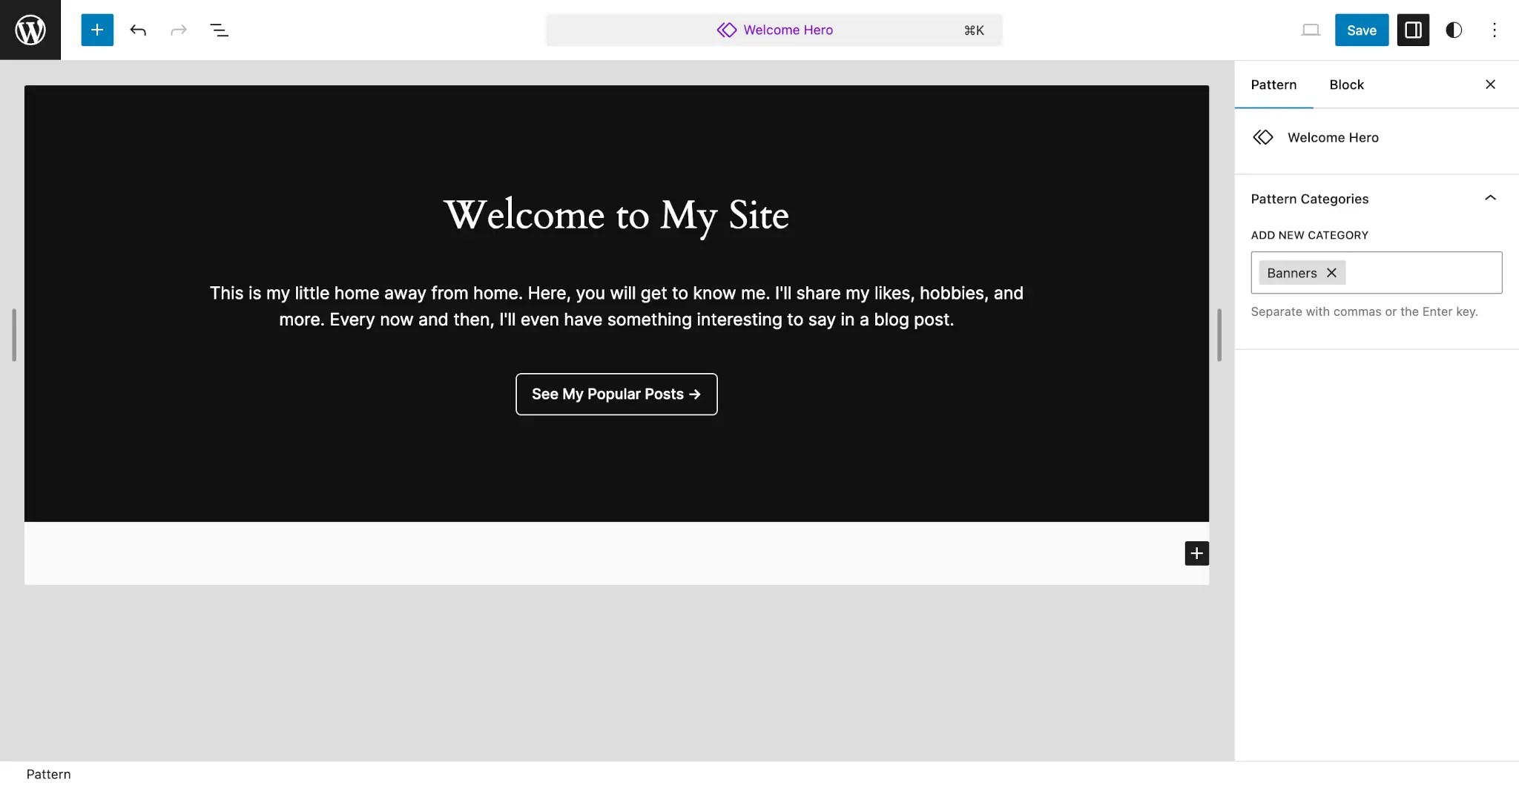Append a new block with the plus icon

pos(1196,552)
